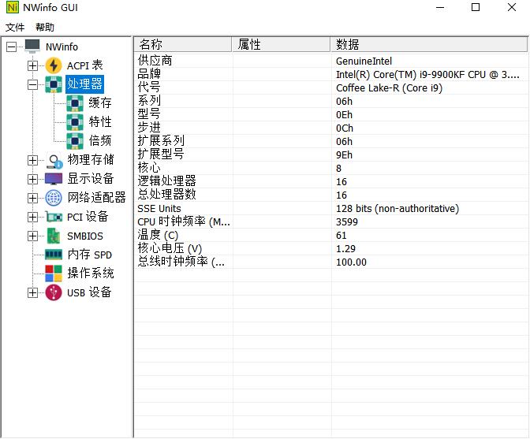530x439 pixels.
Task: Select the 特性 tree item label
Action: (x=100, y=122)
